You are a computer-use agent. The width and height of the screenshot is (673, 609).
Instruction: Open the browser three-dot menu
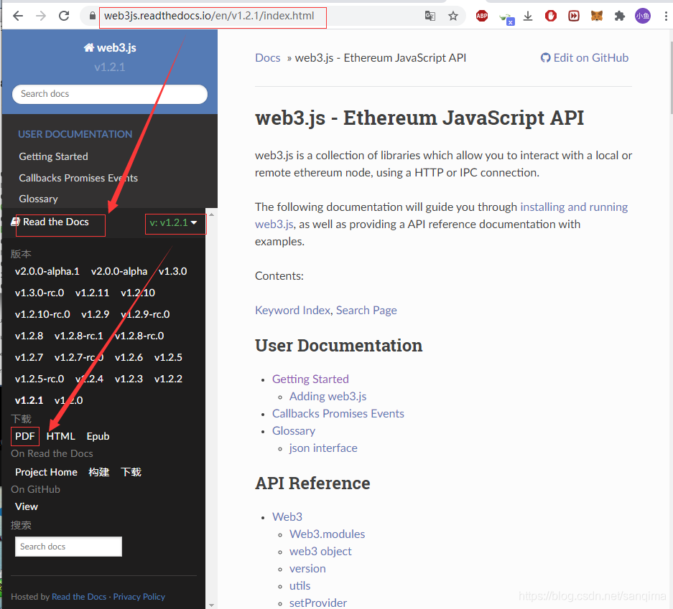pos(666,16)
